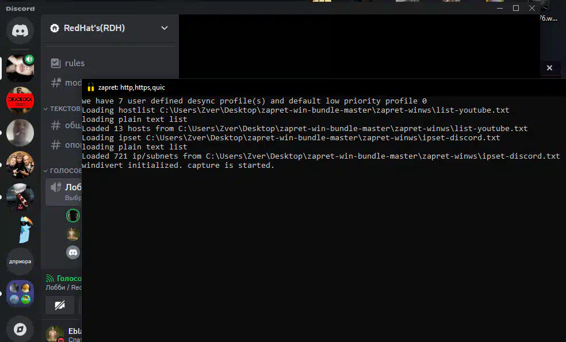Minimize the Discord window
Image resolution: width=566 pixels, height=342 pixels.
tap(500, 8)
